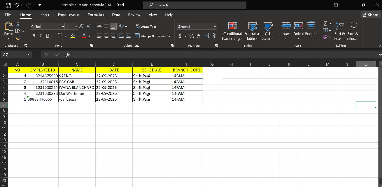This screenshot has height=187, width=382.
Task: Apply red Font Color swatch
Action: point(84,36)
